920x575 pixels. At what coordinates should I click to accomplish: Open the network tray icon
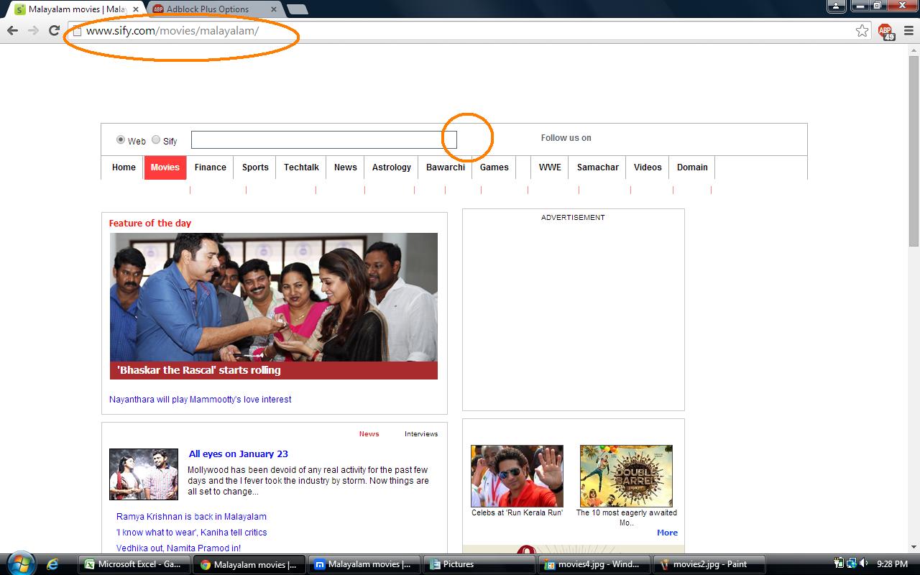coord(851,564)
